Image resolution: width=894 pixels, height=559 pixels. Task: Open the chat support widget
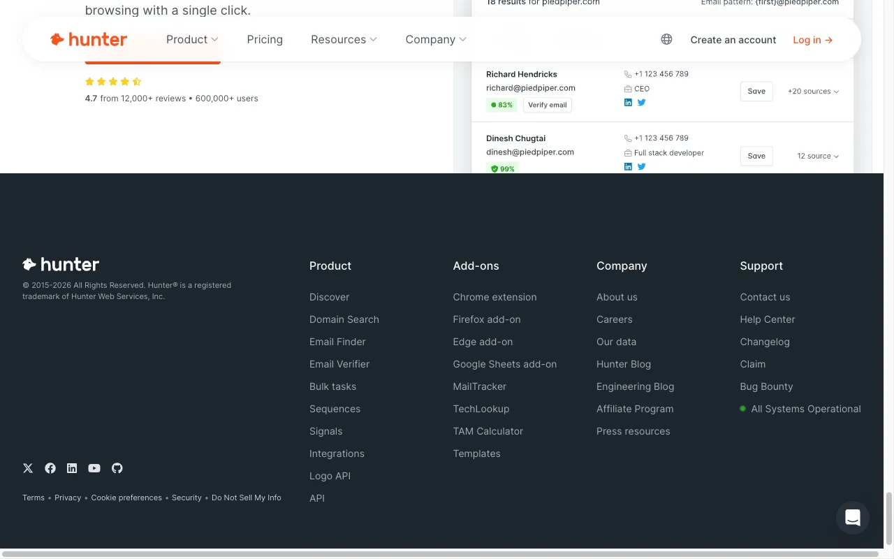(x=852, y=518)
